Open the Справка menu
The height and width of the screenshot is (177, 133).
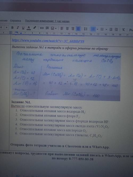pyautogui.click(x=15, y=21)
